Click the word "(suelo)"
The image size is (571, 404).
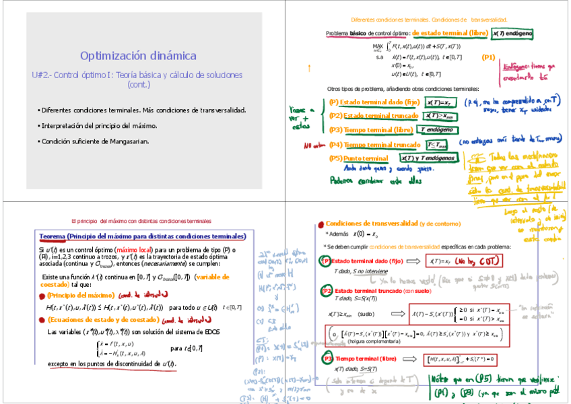click(366, 314)
